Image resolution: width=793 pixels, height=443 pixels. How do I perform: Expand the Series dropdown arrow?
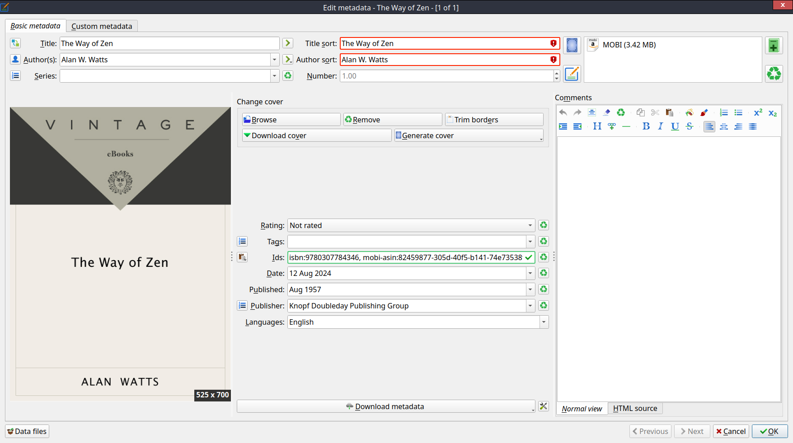pyautogui.click(x=274, y=76)
